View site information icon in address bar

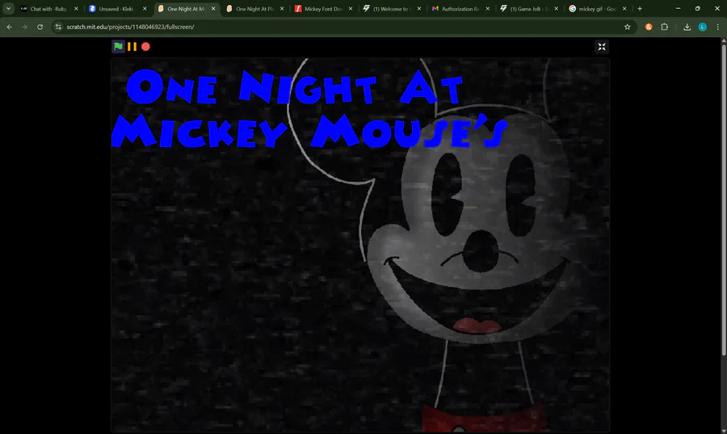[58, 27]
